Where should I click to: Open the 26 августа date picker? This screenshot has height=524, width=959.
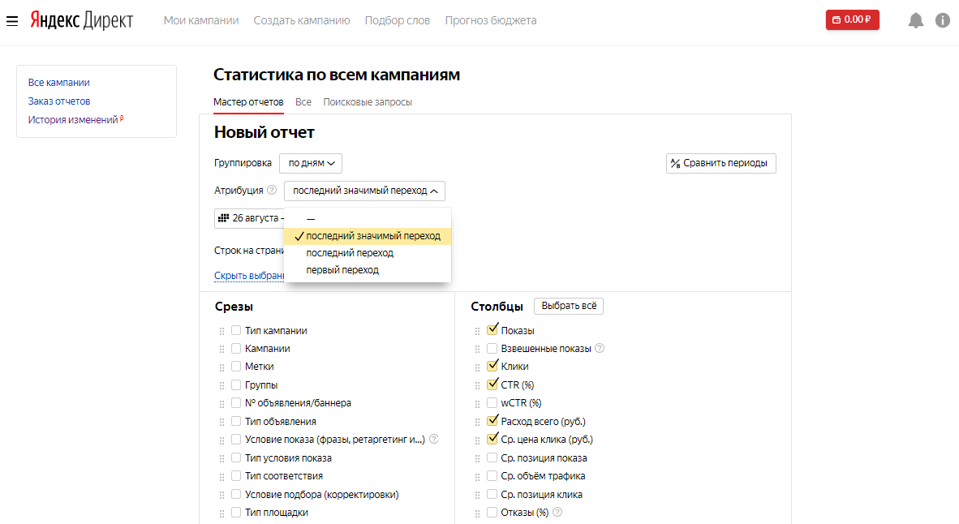click(250, 218)
